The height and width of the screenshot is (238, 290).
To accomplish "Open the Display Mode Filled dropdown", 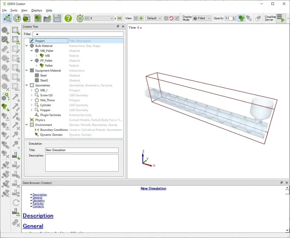I will click(202, 18).
